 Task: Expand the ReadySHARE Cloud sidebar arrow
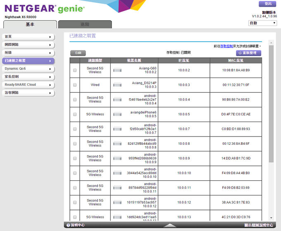50,85
